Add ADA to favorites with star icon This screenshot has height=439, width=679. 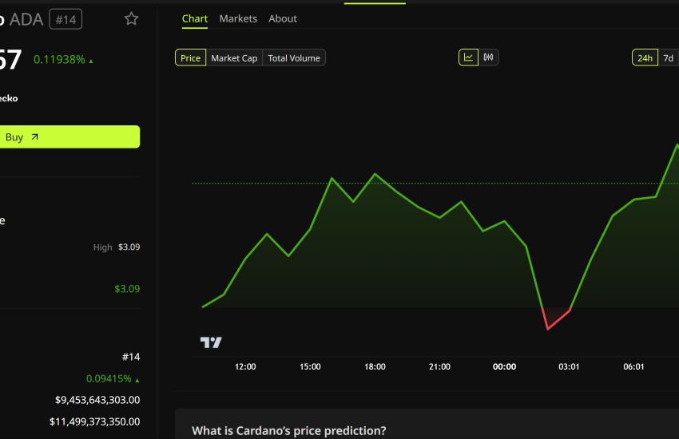coord(131,18)
